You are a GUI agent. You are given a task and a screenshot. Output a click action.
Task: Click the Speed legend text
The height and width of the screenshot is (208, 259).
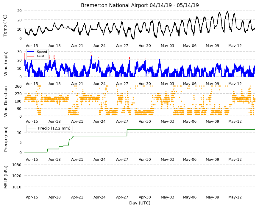pos(42,52)
